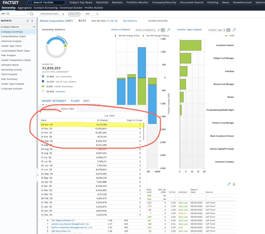Open Document Search menu

click(192, 3)
